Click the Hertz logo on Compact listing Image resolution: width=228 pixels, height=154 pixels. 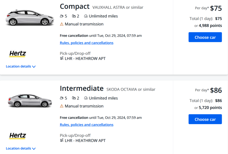pos(18,54)
